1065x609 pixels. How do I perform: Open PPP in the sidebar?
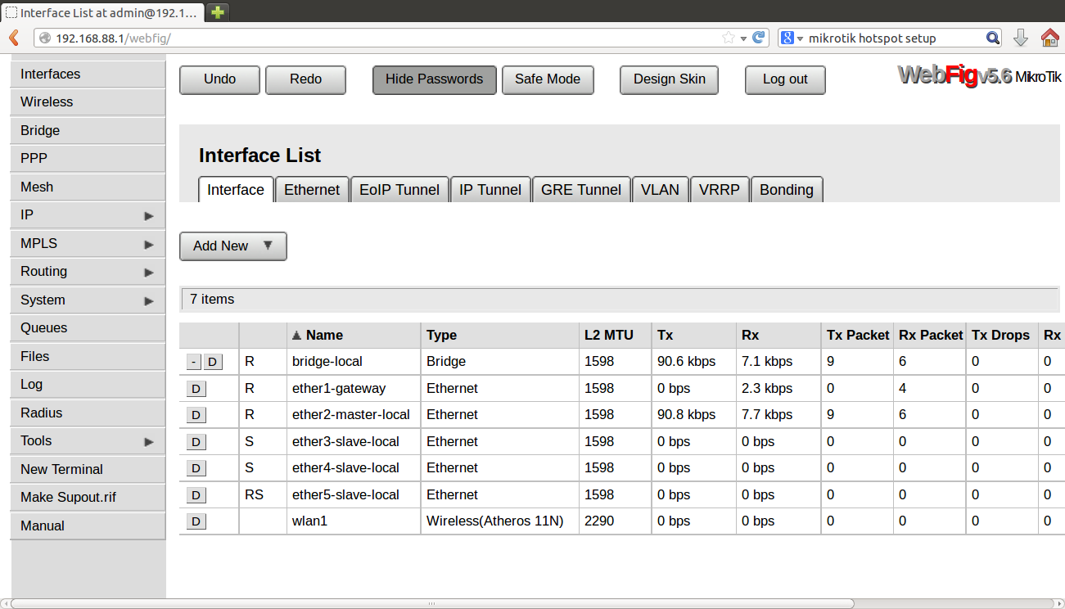click(x=88, y=159)
